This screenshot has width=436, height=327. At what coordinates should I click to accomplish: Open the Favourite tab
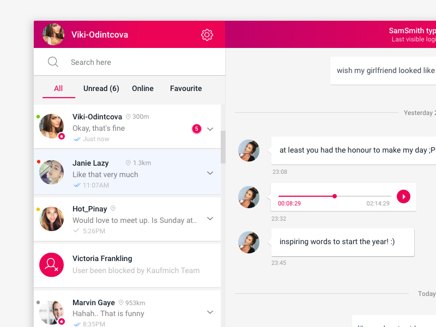(x=186, y=88)
